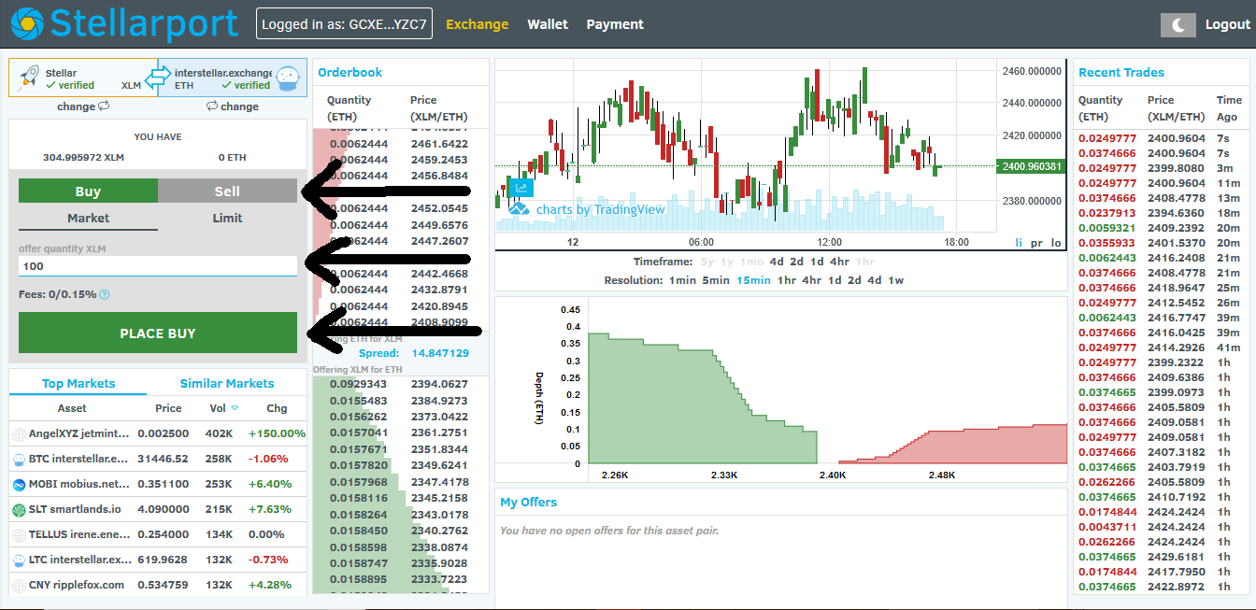Swap asset pair with arrows icon
The image size is (1256, 610).
click(158, 78)
